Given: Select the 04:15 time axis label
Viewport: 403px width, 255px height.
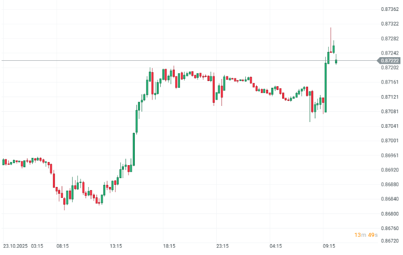Looking at the screenshot, I should click(275, 246).
